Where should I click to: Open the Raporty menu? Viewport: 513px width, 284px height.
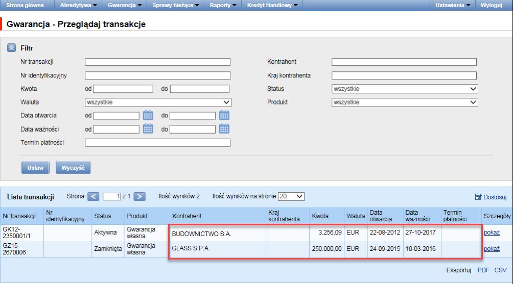tap(223, 5)
